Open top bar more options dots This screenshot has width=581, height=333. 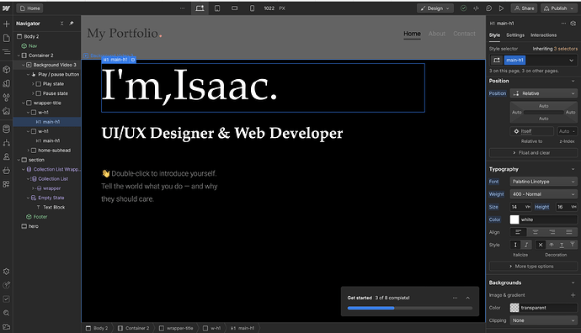(x=183, y=8)
